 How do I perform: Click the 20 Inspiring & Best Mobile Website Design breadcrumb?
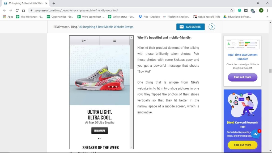pos(106,27)
